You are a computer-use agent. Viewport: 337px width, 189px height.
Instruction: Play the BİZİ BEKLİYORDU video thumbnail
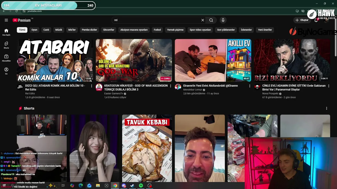(292, 60)
